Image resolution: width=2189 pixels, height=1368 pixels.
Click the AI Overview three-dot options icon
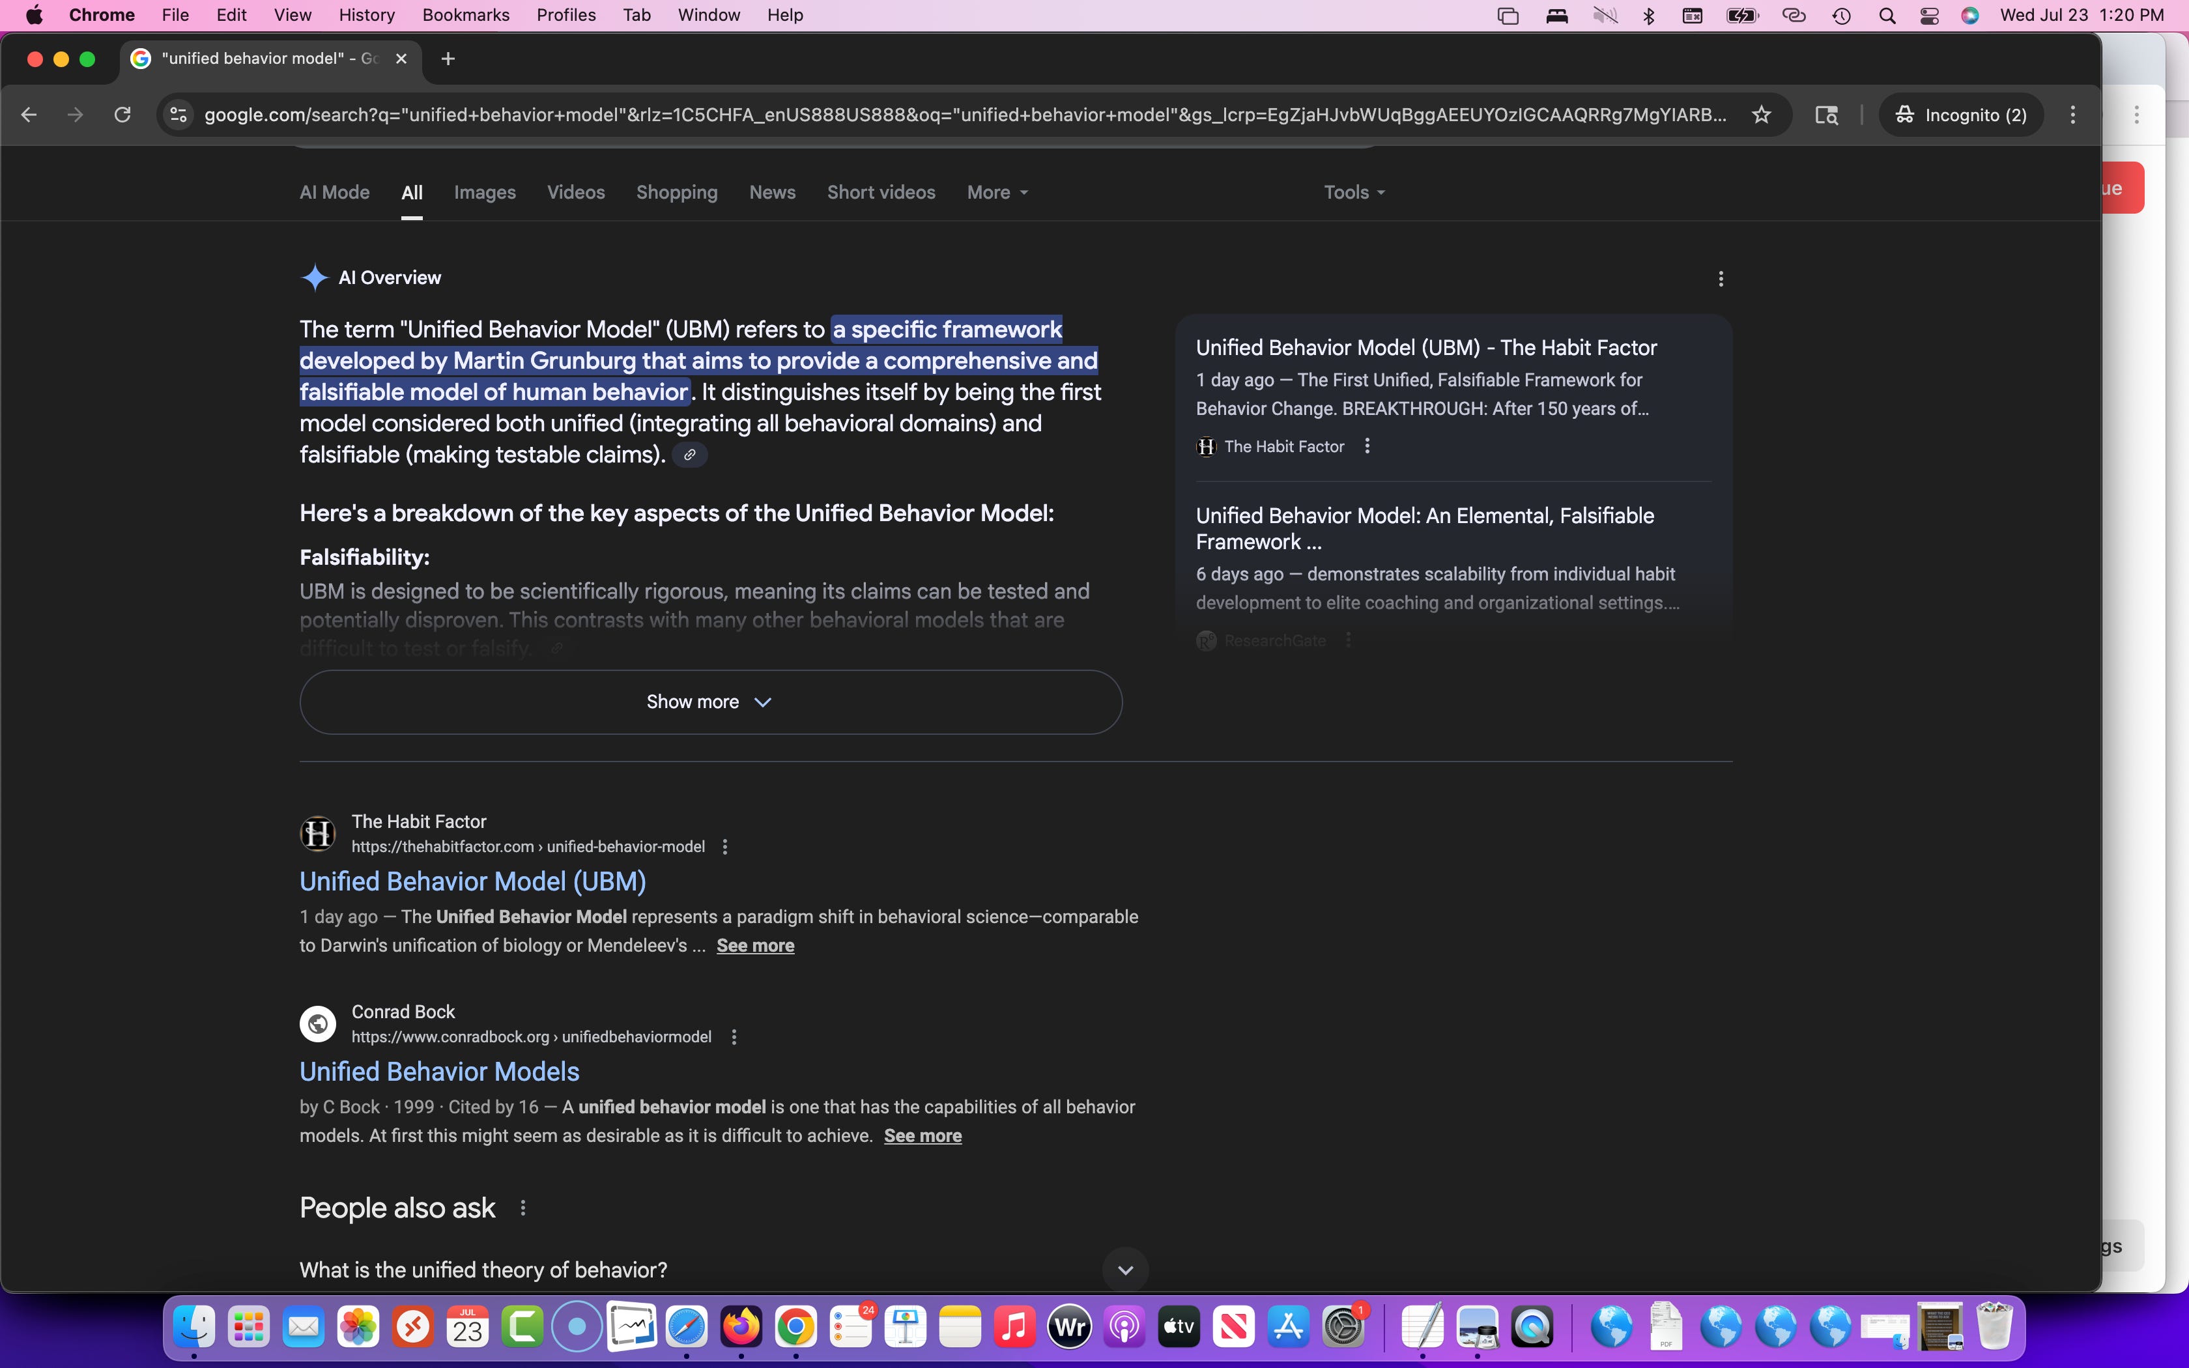click(1721, 279)
